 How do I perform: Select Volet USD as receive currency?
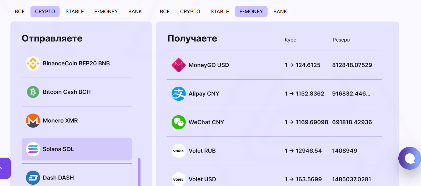[202, 179]
